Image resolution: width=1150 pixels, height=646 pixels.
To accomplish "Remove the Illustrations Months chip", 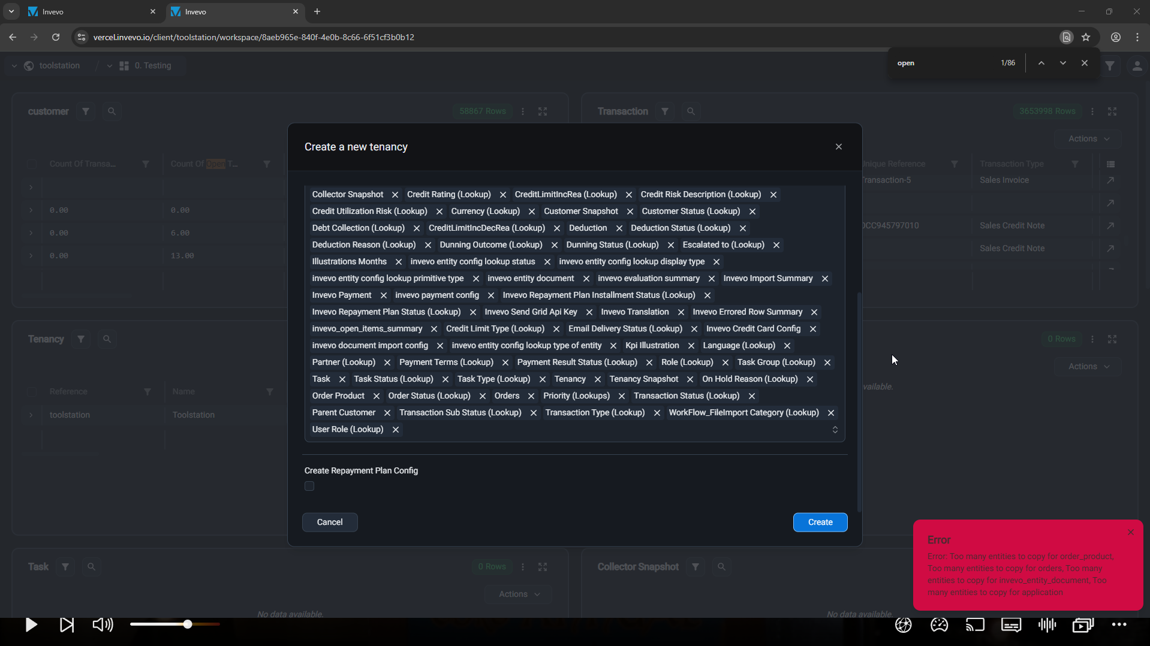I will [x=398, y=262].
